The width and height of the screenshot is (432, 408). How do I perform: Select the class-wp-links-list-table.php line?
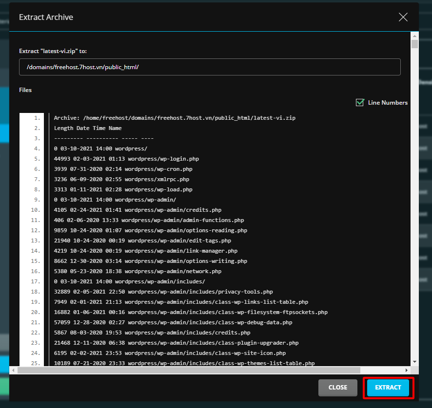point(181,302)
